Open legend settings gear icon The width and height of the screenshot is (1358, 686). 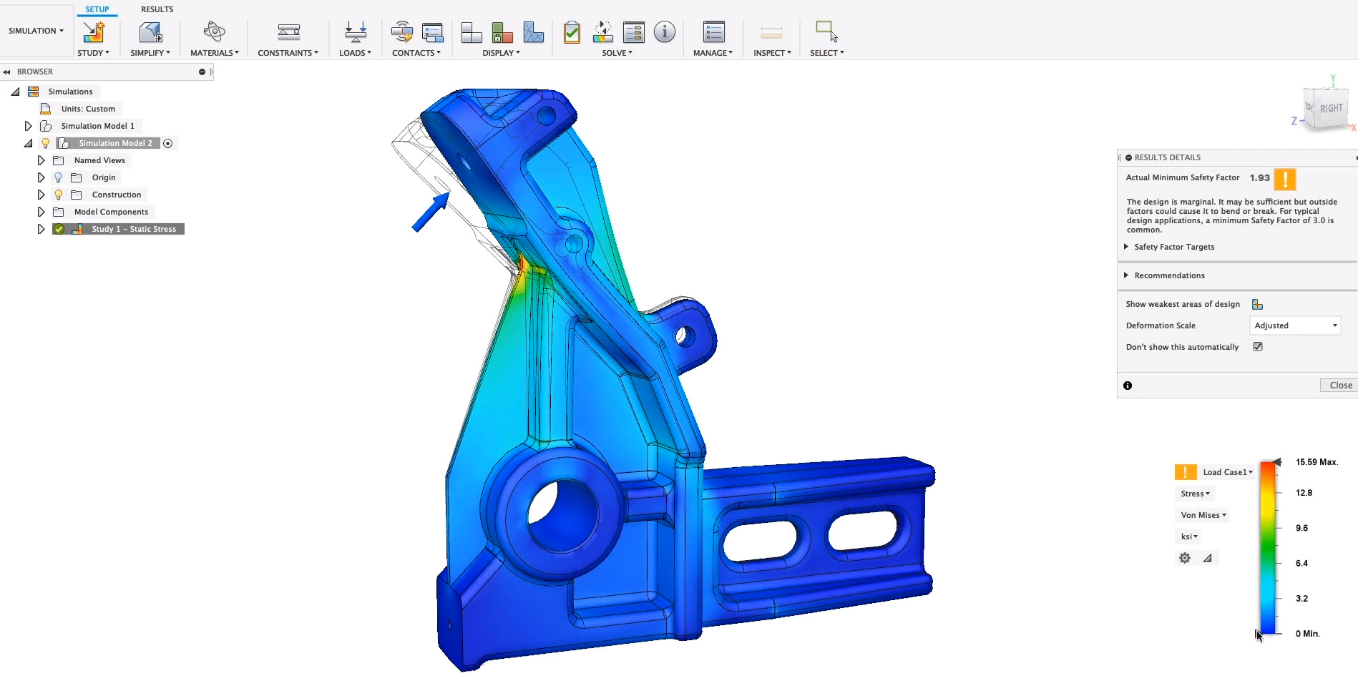1185,558
